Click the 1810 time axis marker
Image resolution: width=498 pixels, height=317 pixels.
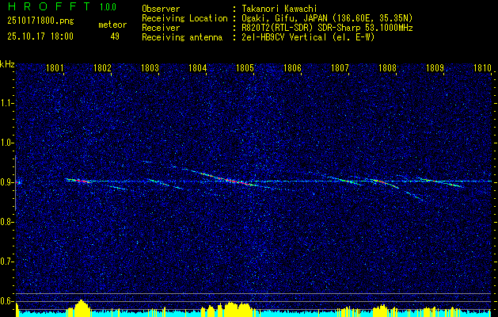click(x=483, y=68)
